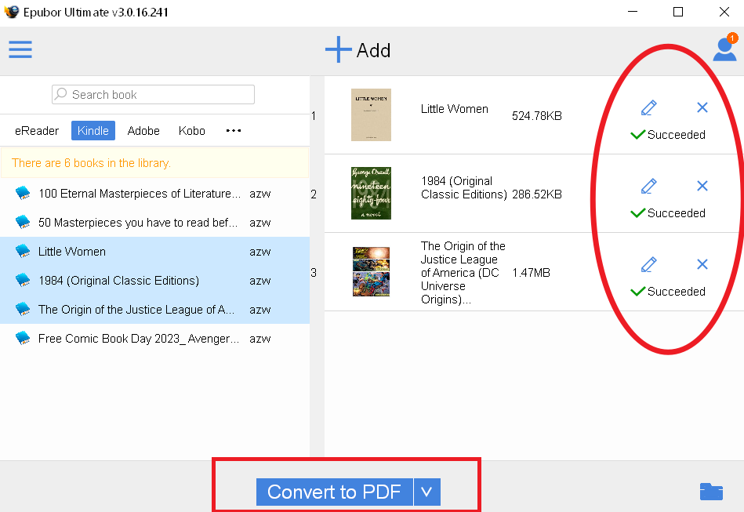Open the output folder icon
This screenshot has width=744, height=512.
tap(711, 492)
